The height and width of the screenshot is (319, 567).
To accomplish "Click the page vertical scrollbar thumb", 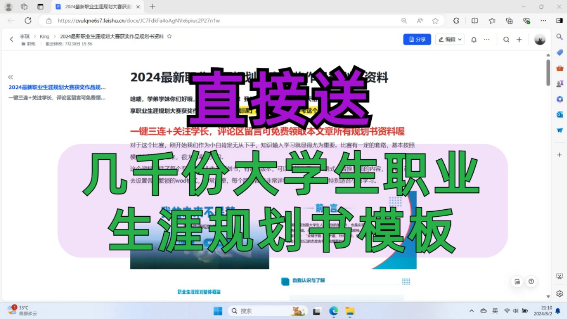I will (x=548, y=72).
